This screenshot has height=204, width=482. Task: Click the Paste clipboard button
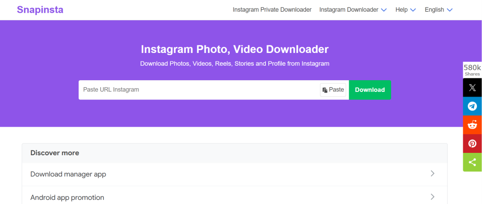[333, 90]
